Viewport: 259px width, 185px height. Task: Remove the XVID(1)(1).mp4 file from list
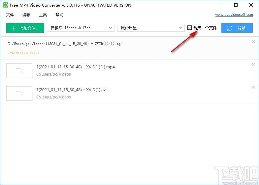253,64
